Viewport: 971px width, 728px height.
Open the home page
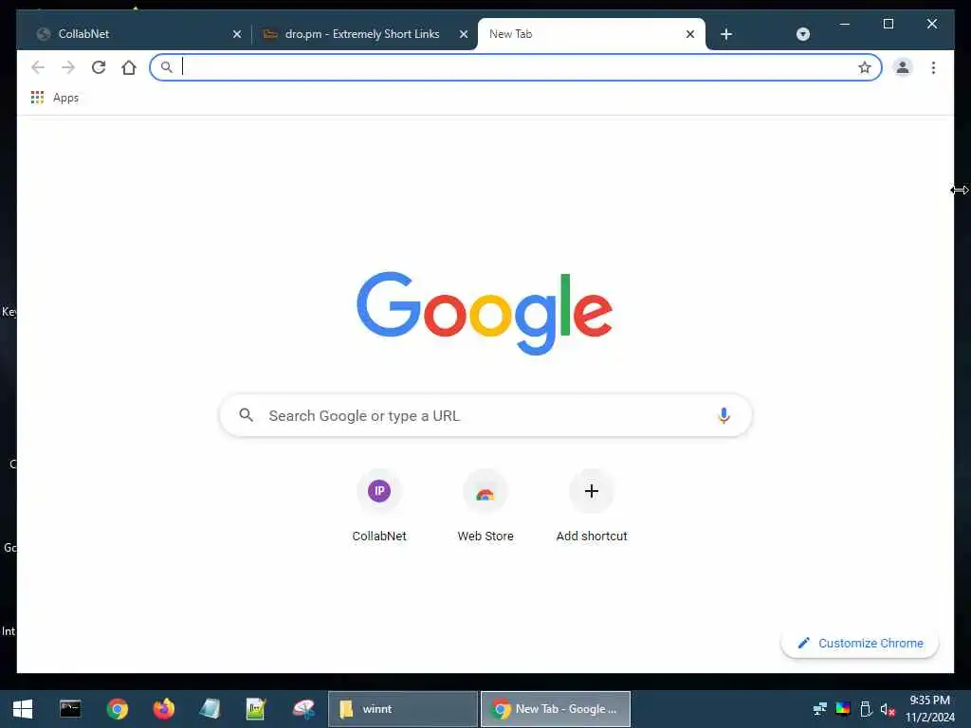(129, 67)
